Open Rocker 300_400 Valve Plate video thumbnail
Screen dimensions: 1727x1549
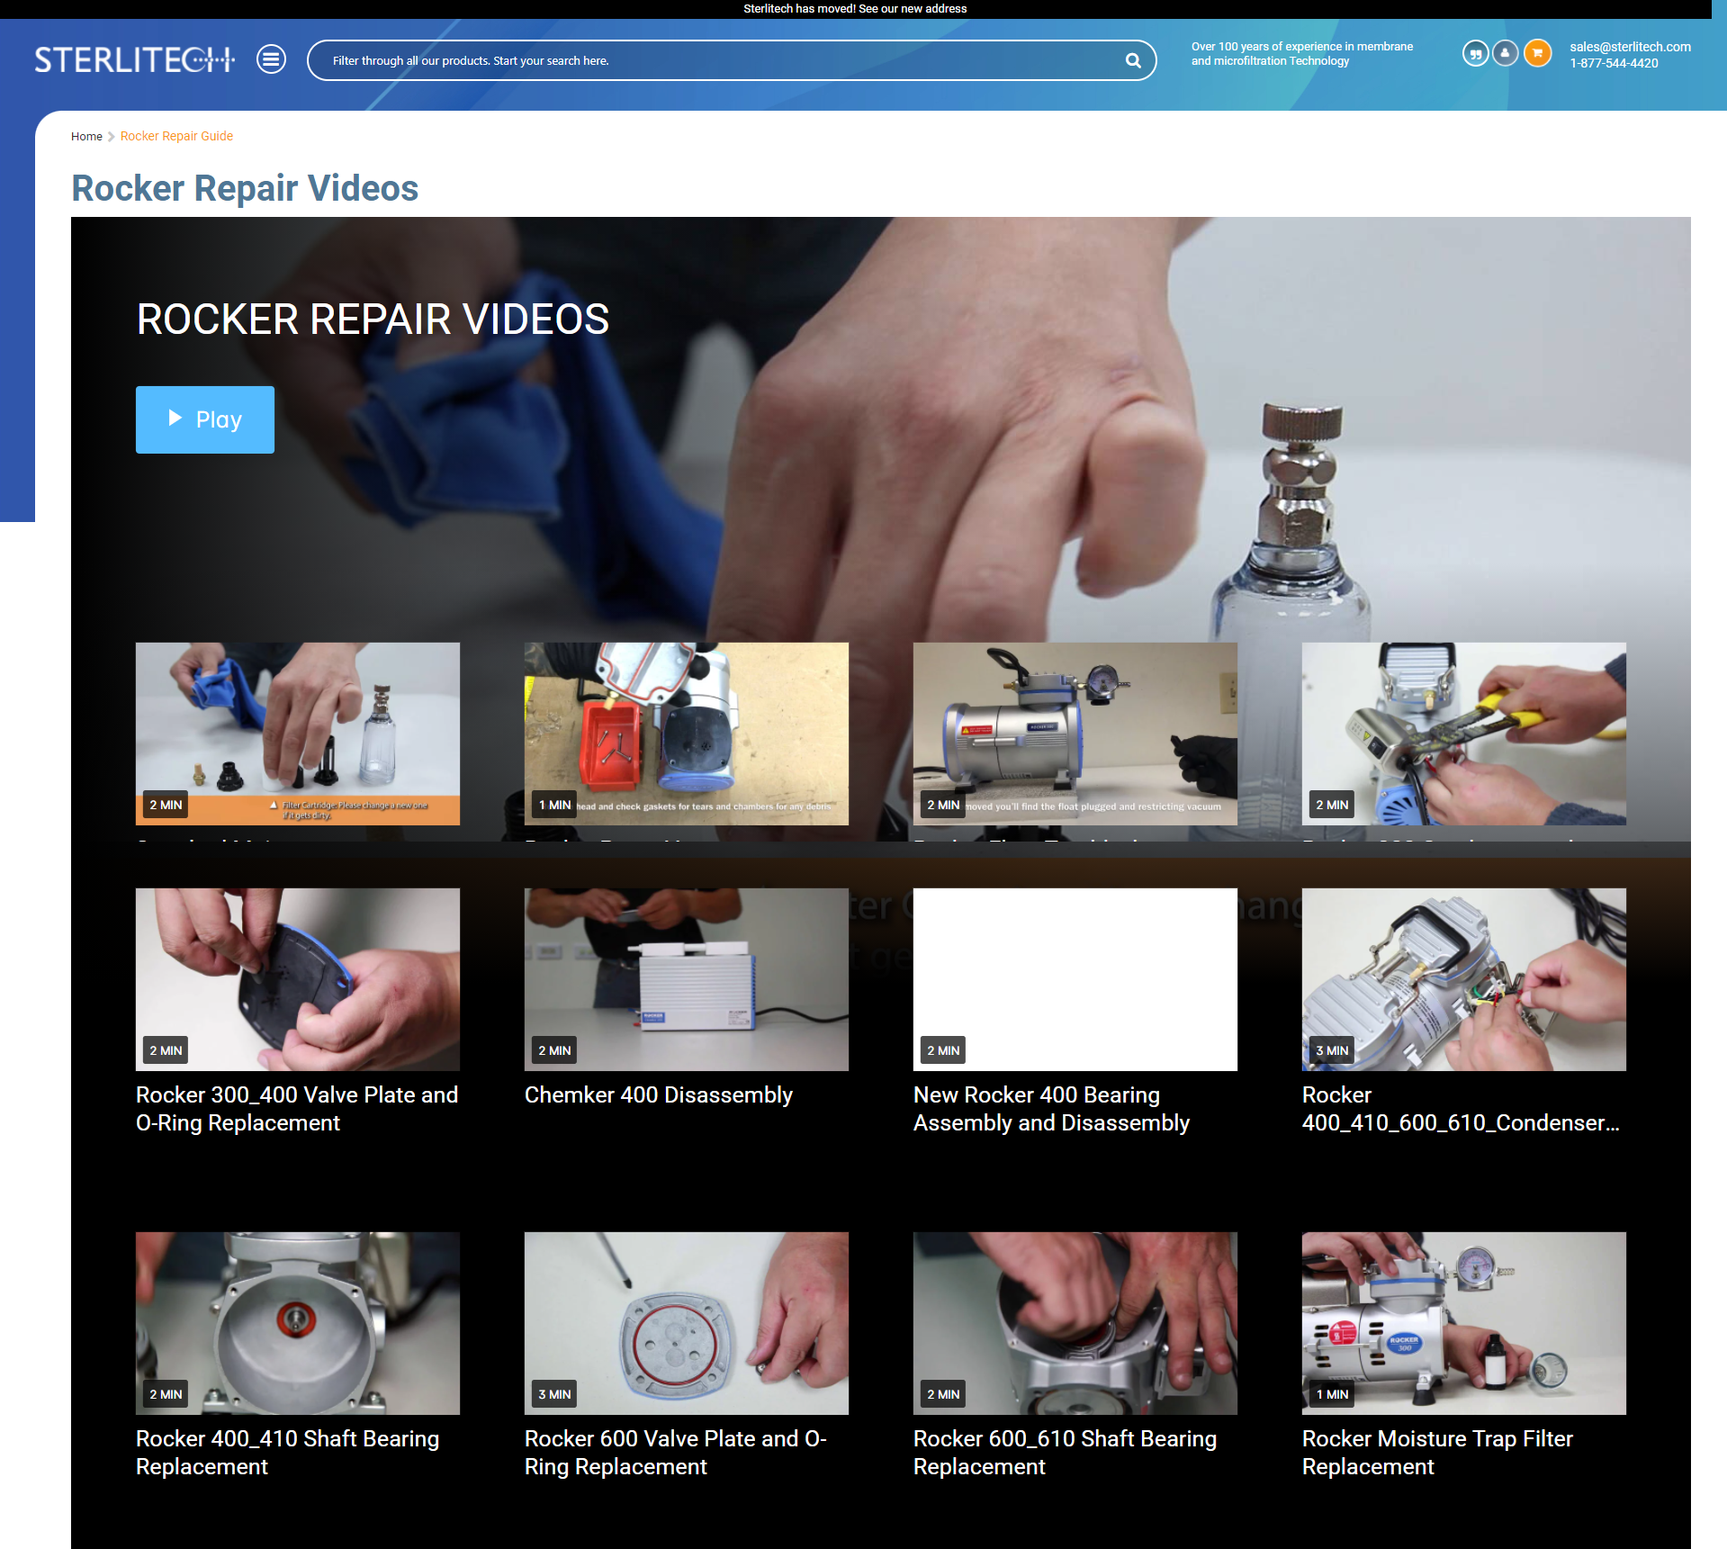pyautogui.click(x=298, y=979)
